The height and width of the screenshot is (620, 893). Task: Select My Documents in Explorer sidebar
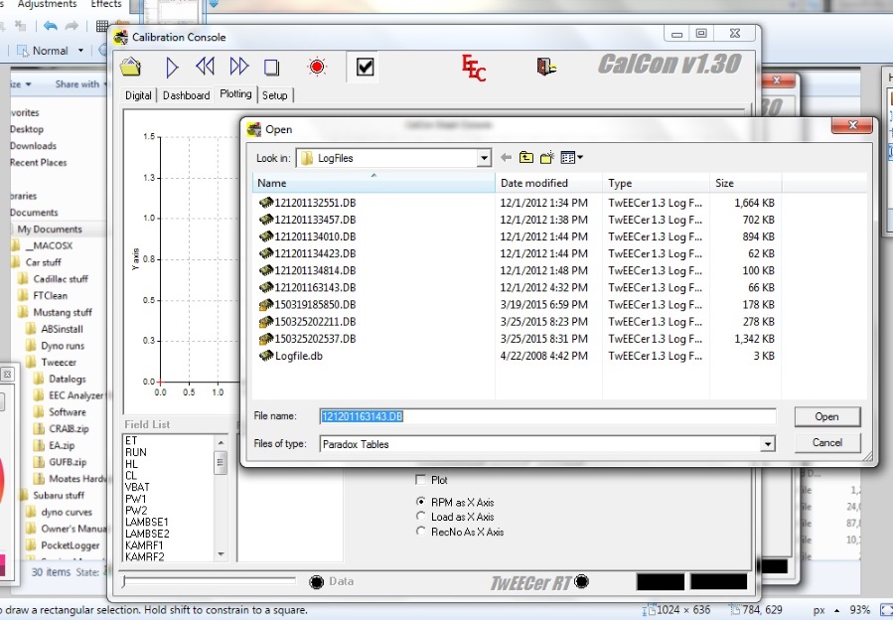click(x=50, y=230)
